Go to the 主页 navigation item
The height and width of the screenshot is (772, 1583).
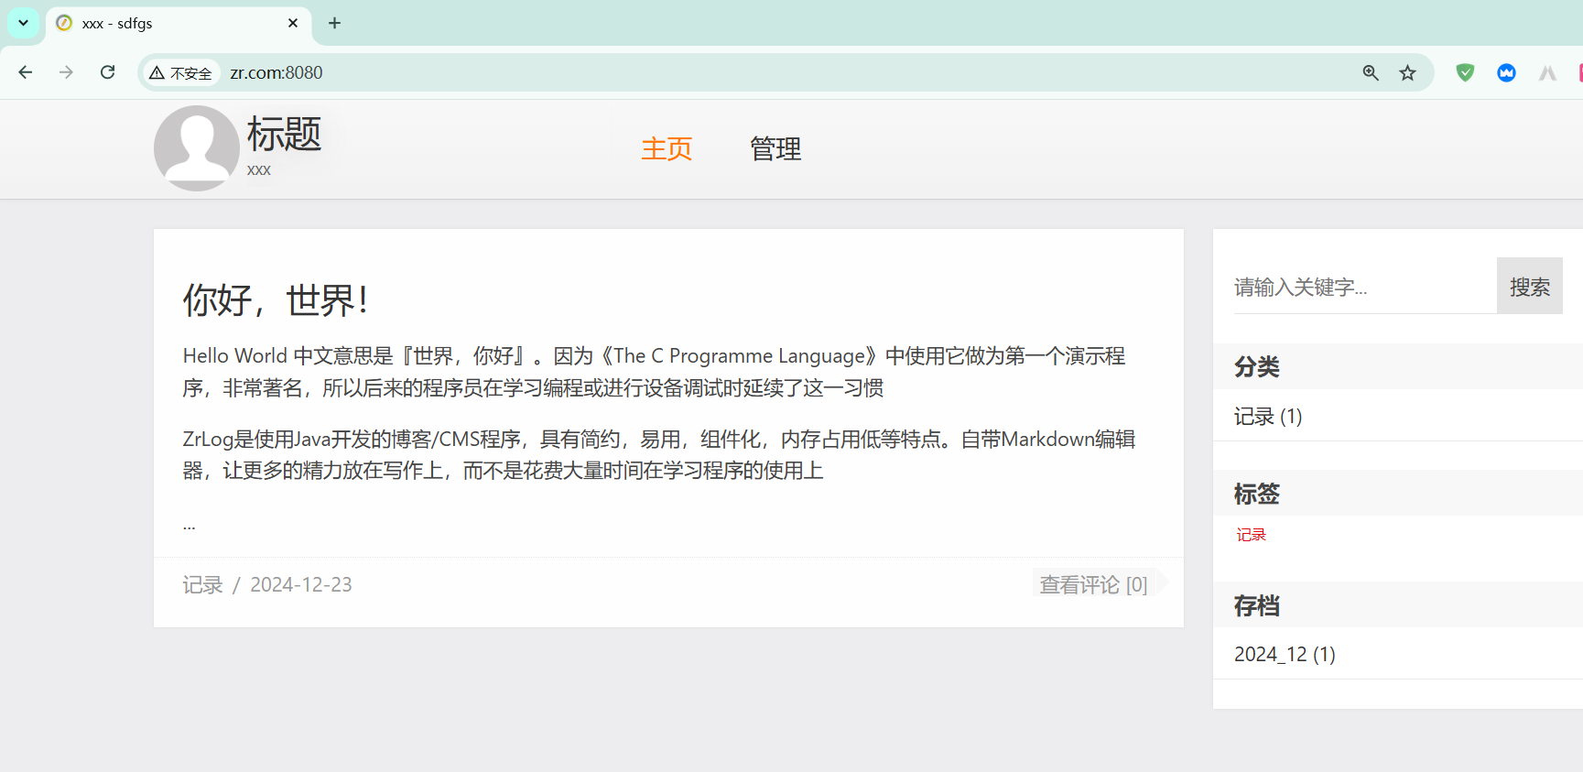pyautogui.click(x=667, y=148)
